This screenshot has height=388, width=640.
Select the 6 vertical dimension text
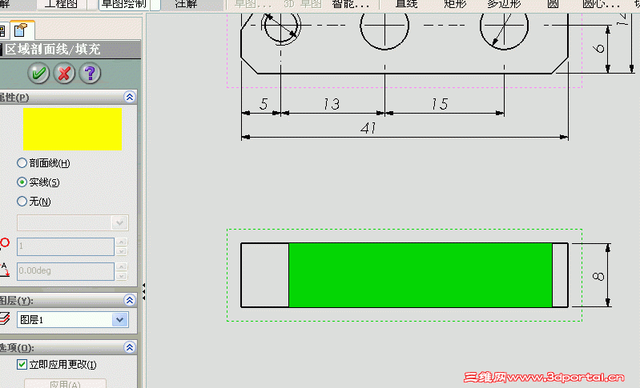click(599, 49)
